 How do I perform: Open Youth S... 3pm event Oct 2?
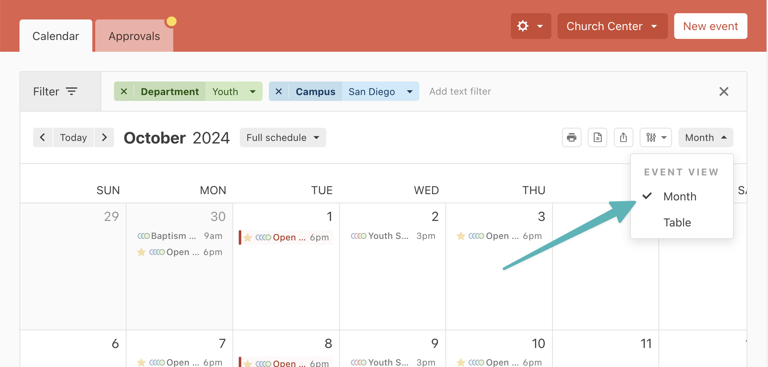pos(393,236)
